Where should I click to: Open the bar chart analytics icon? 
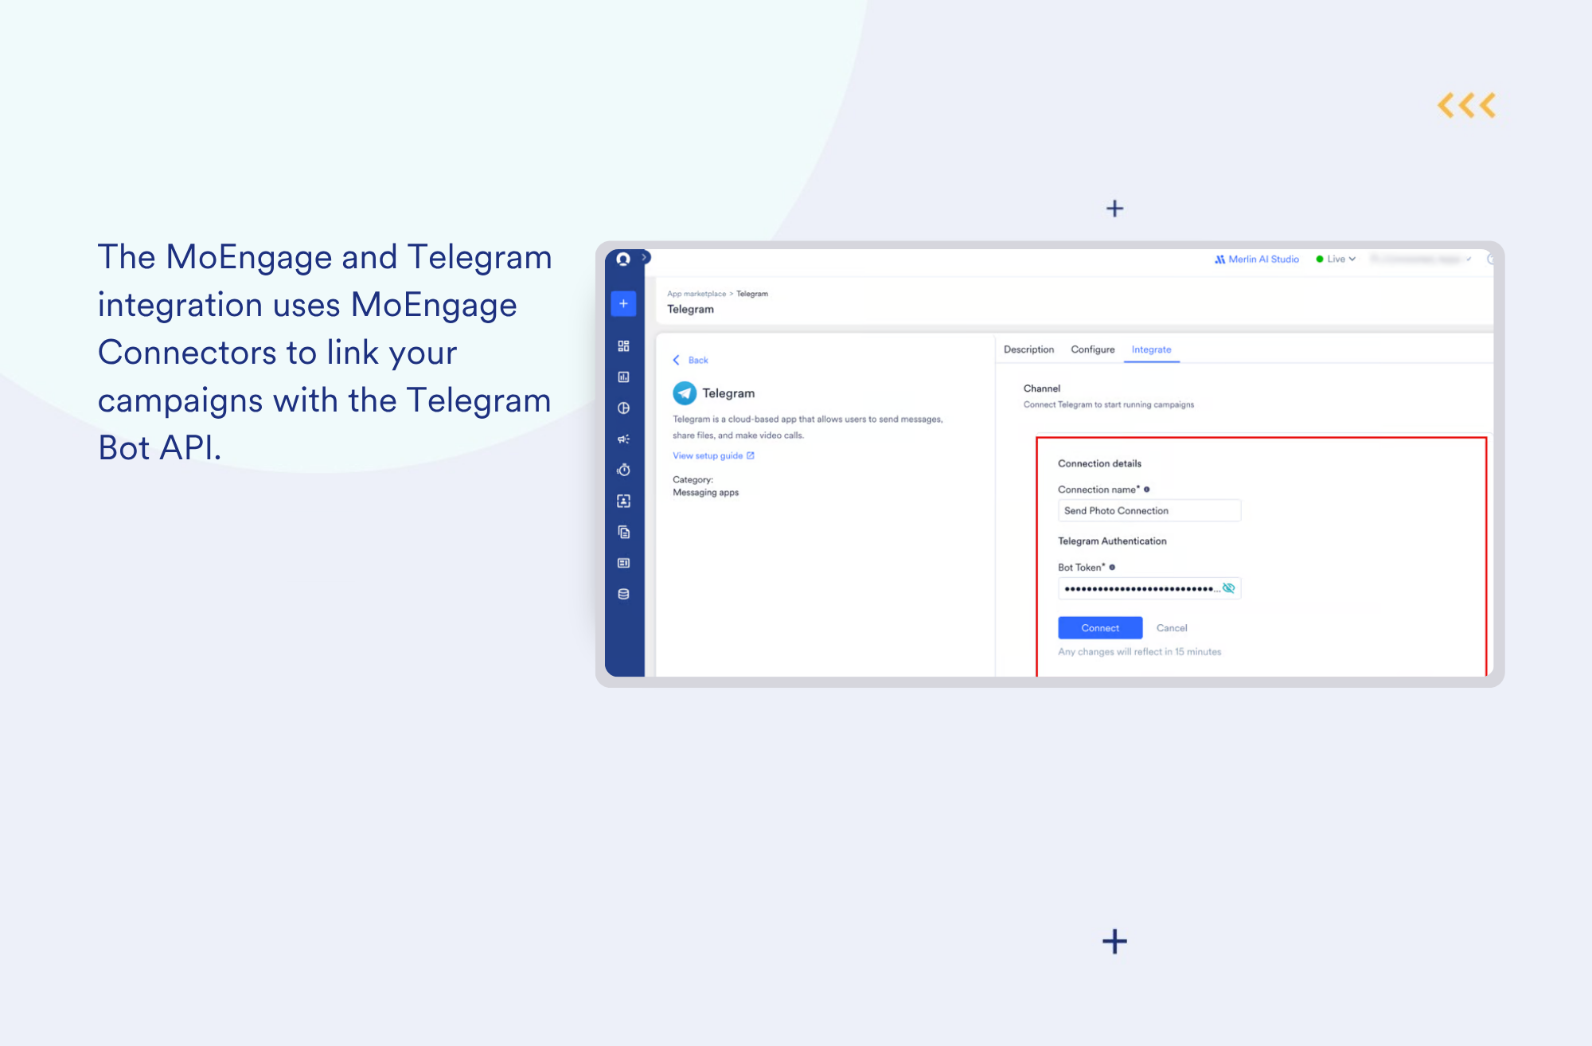click(623, 377)
